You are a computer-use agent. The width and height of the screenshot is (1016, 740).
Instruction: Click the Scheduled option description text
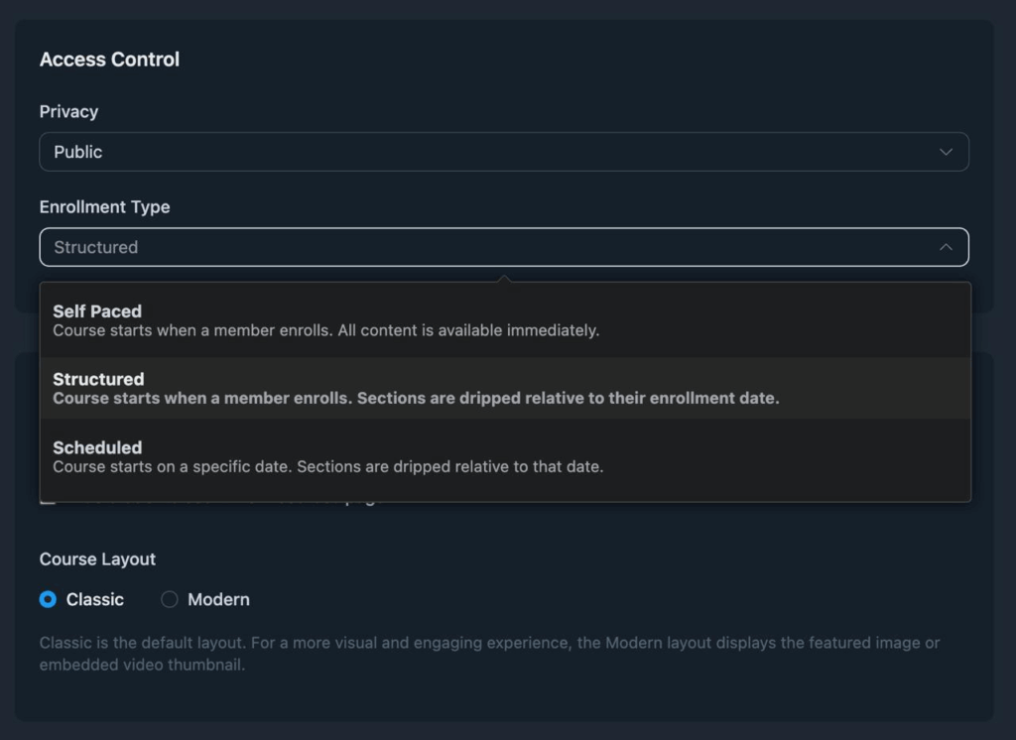point(327,466)
